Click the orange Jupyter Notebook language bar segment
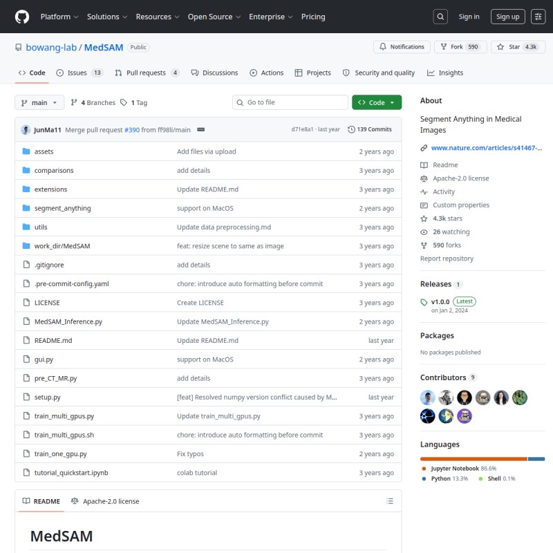 [x=474, y=459]
